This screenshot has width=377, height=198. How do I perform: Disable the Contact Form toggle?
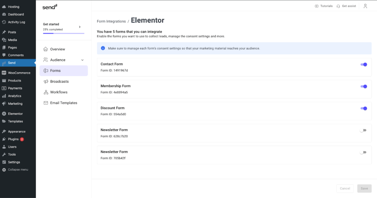(x=364, y=64)
